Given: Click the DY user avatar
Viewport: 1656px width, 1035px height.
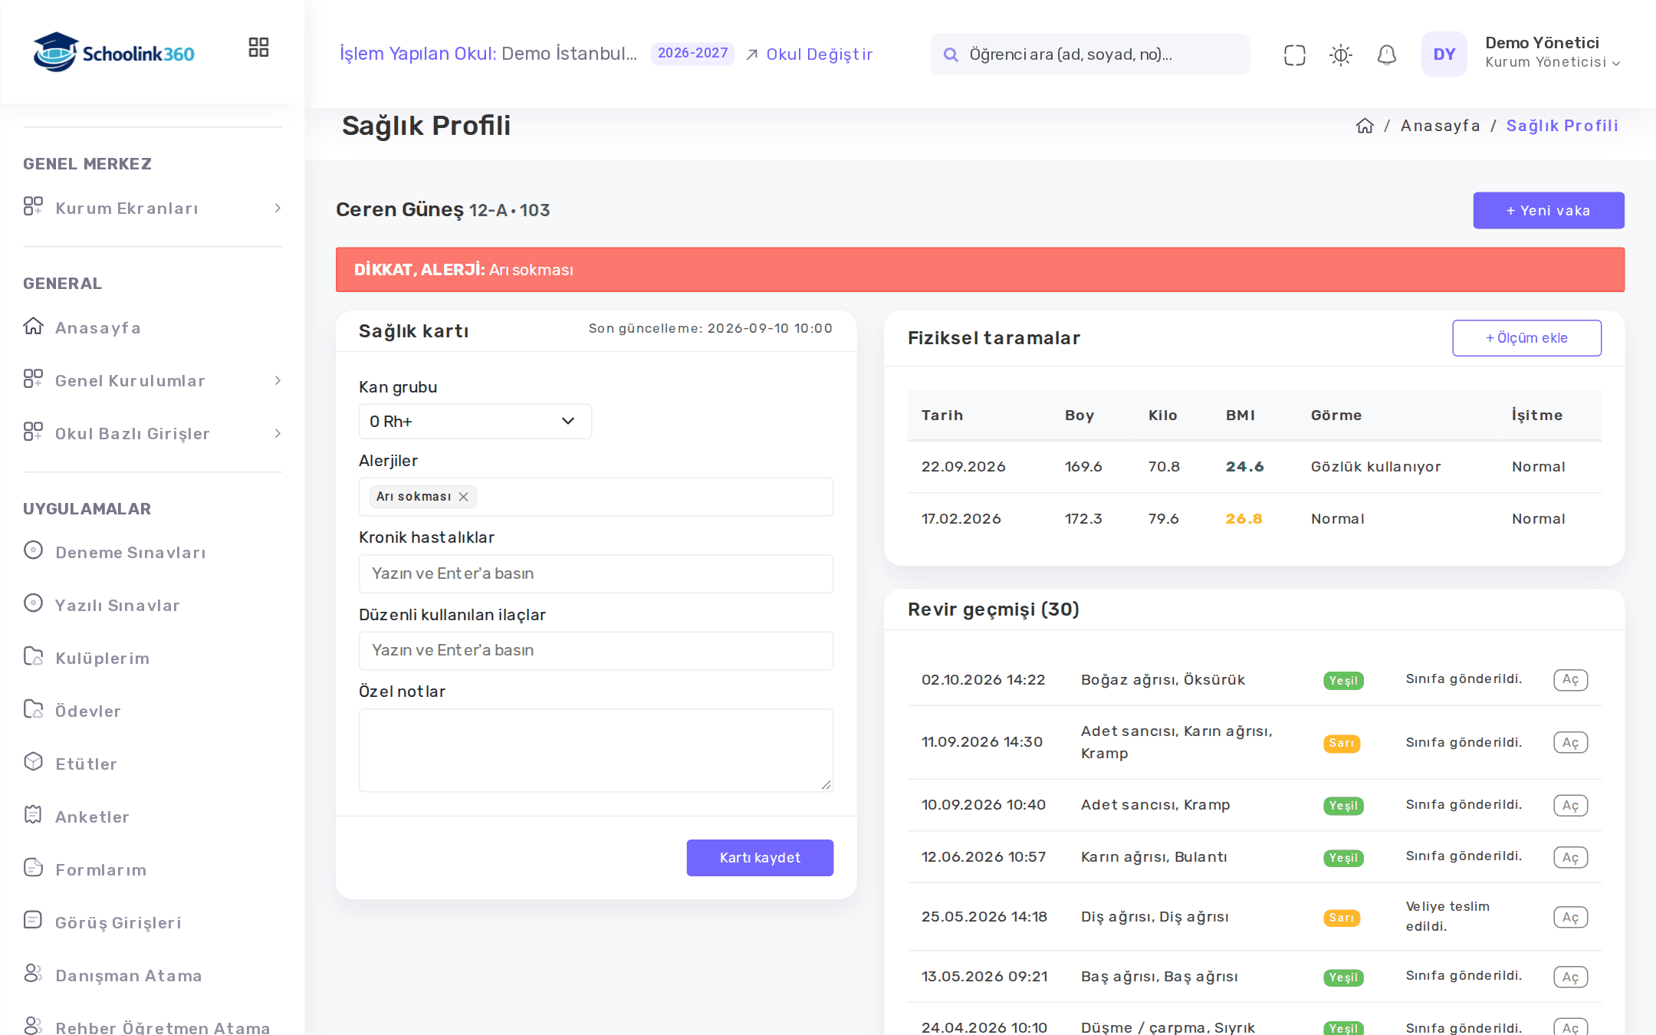Looking at the screenshot, I should click(x=1444, y=54).
